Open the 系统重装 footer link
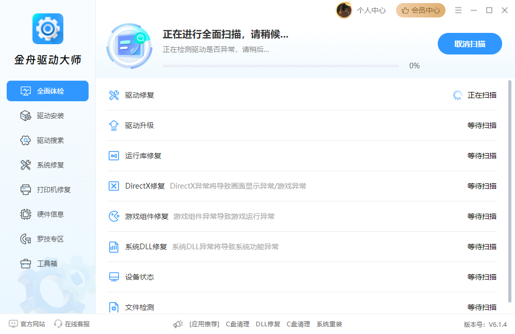The height and width of the screenshot is (334, 515). click(330, 324)
